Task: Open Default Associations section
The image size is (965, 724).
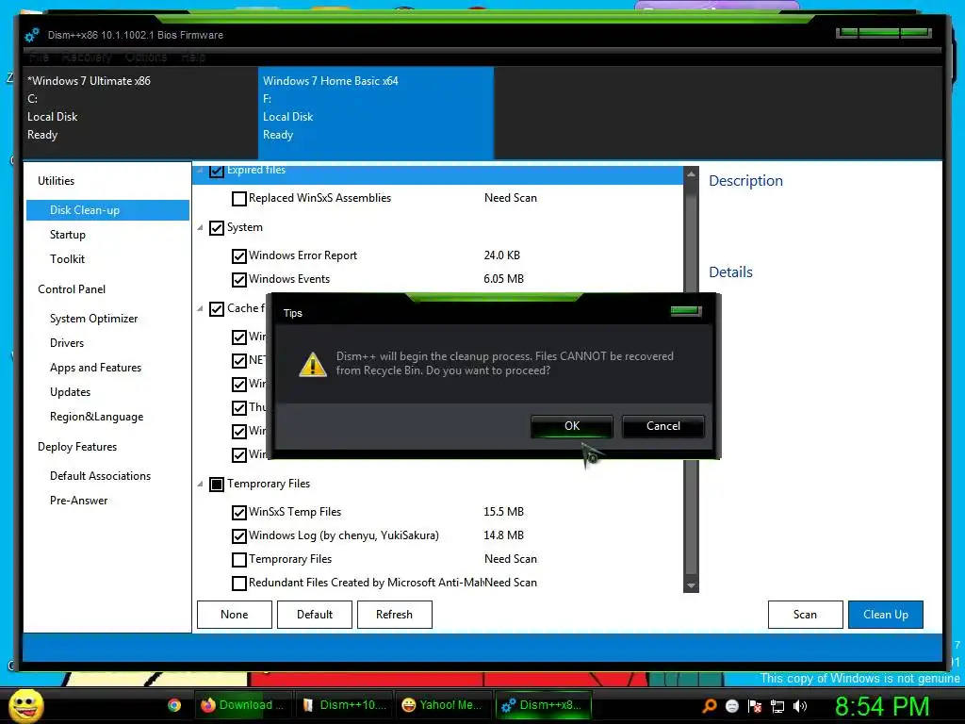Action: pos(100,476)
